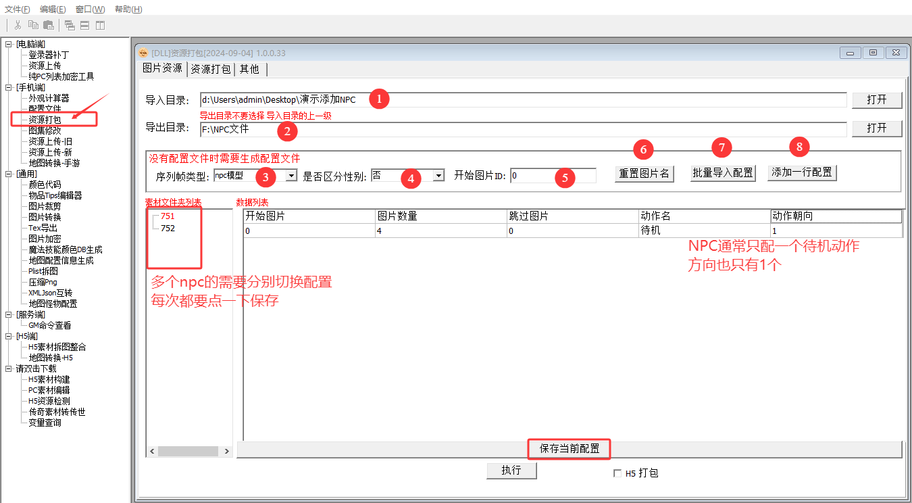Enable the H5 打包 checkbox
Screen dimensions: 912x503
pos(617,473)
